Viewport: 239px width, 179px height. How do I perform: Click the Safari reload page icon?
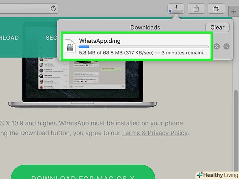click(53, 9)
